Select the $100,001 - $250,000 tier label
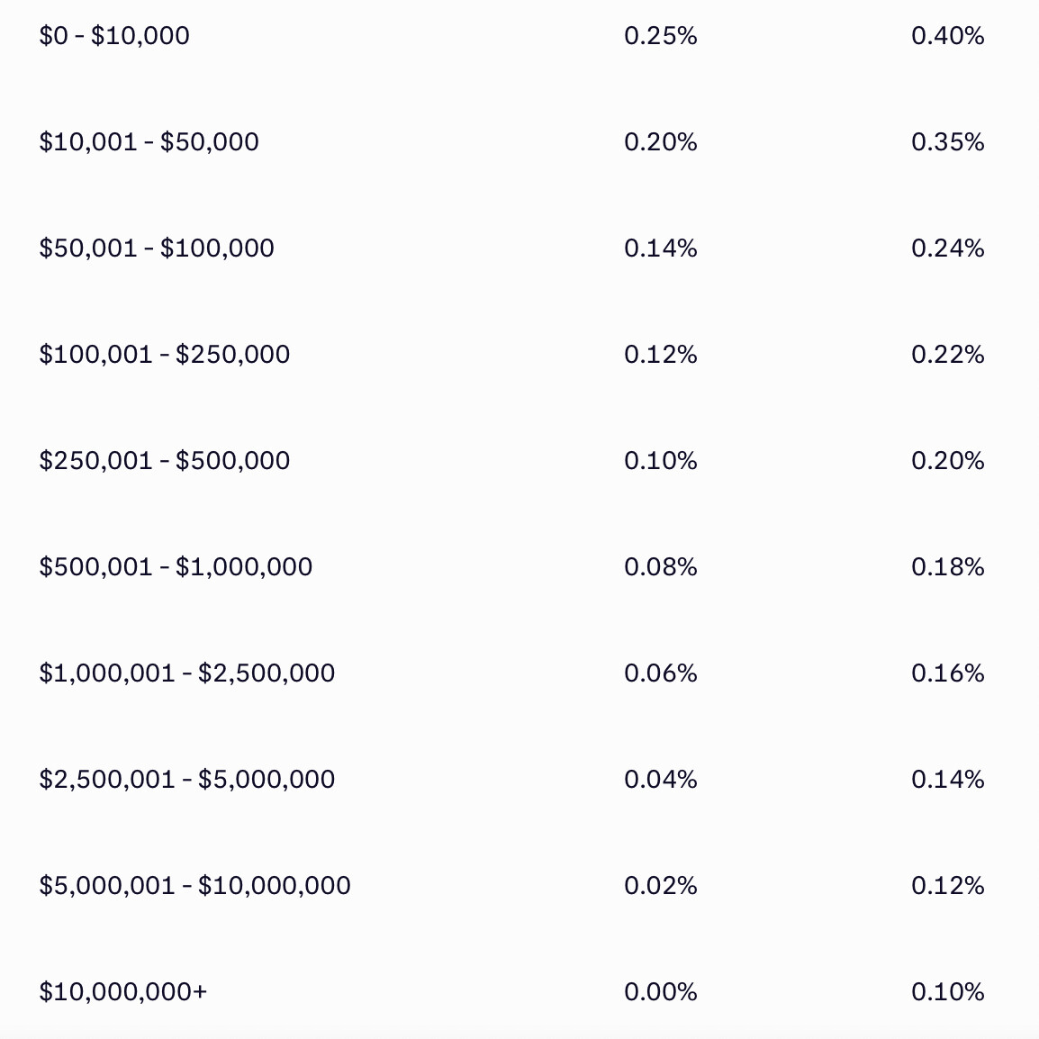This screenshot has height=1039, width=1039. pyautogui.click(x=165, y=355)
